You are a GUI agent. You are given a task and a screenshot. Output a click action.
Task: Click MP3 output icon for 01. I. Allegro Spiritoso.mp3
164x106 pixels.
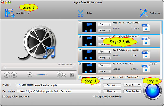(146, 41)
